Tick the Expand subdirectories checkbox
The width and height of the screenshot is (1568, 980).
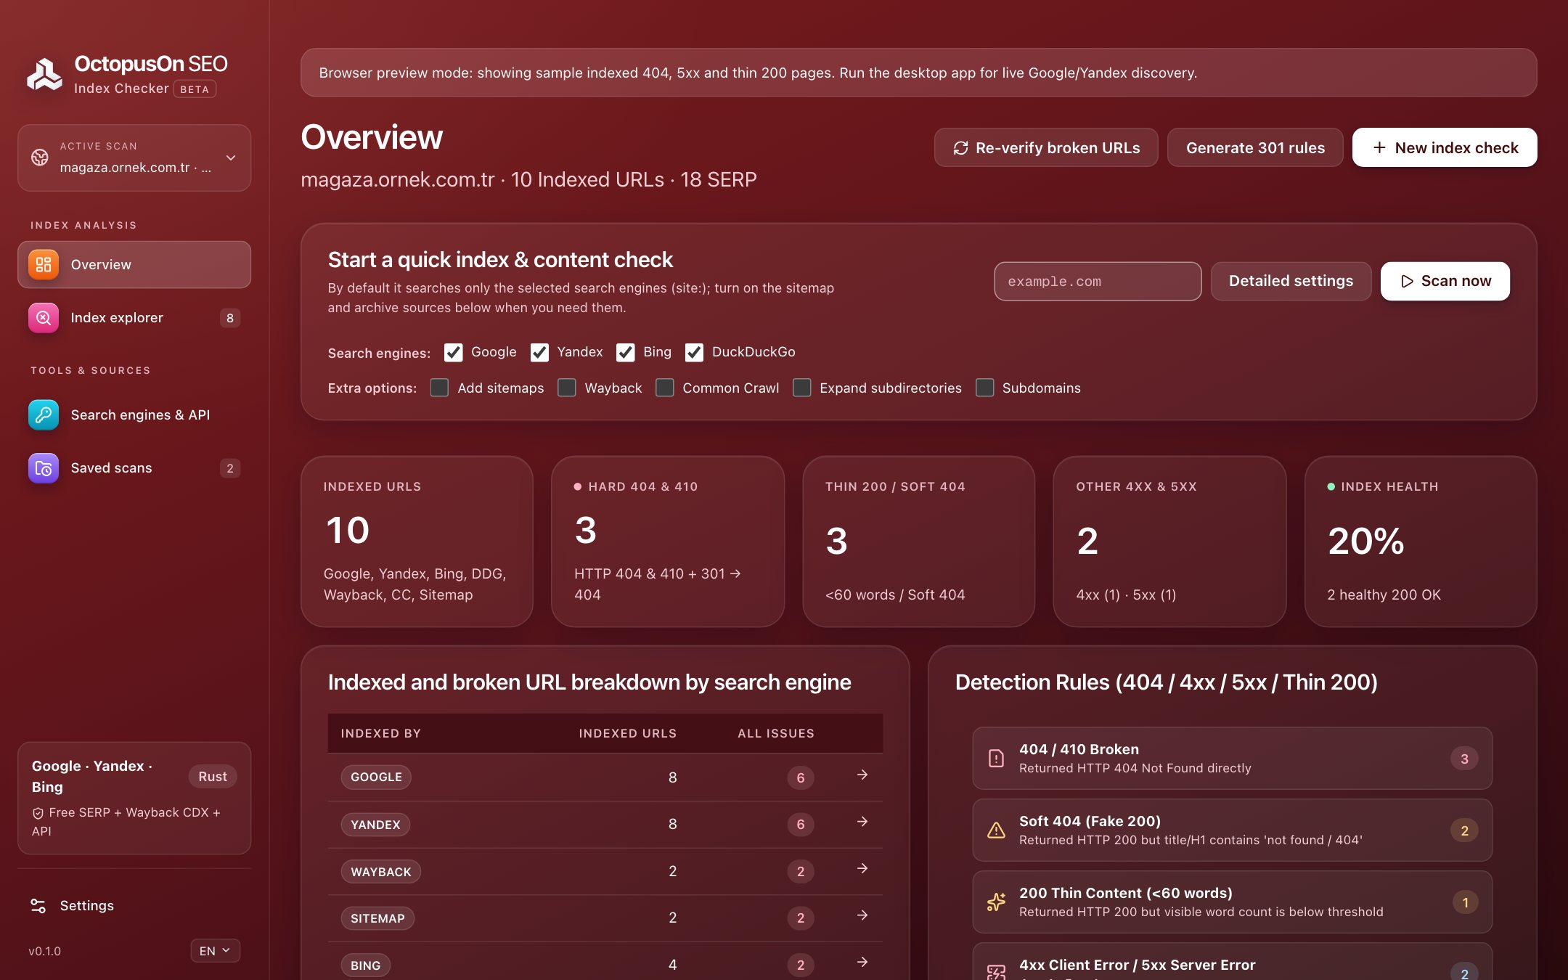(x=802, y=388)
